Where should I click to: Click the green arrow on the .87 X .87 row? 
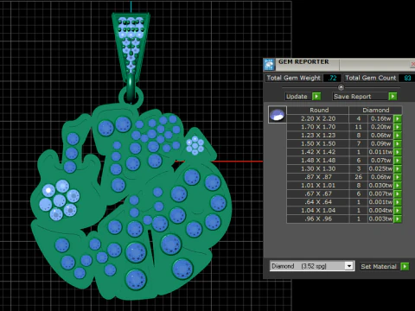[398, 177]
